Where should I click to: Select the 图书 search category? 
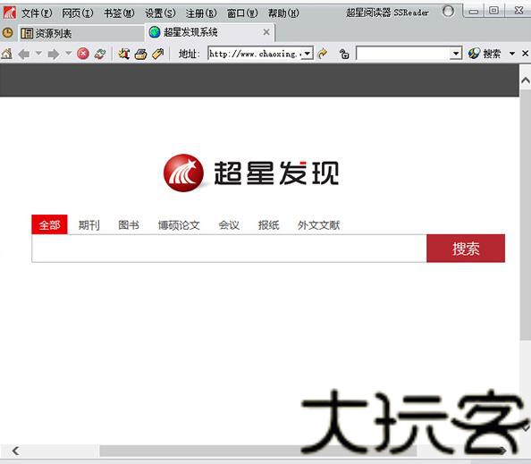point(129,225)
